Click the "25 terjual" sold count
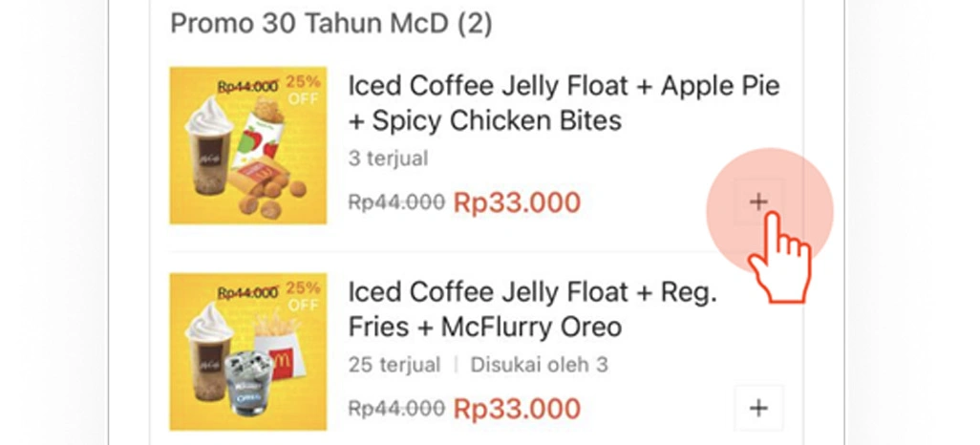The width and height of the screenshot is (980, 445). point(394,364)
